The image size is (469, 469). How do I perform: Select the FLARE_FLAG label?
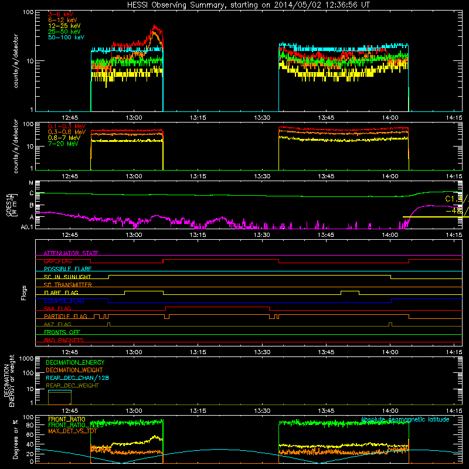tap(61, 293)
